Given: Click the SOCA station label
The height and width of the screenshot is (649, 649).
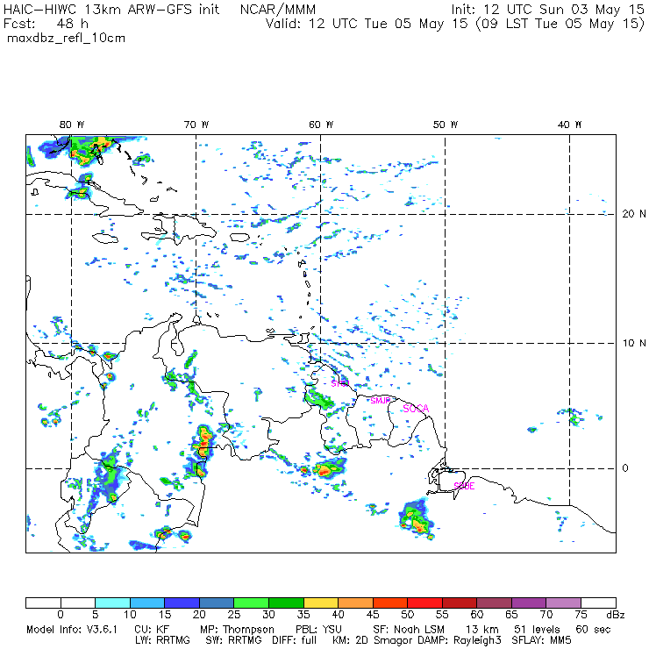Looking at the screenshot, I should click(416, 409).
